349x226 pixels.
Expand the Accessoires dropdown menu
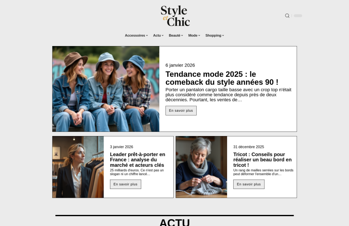[136, 35]
